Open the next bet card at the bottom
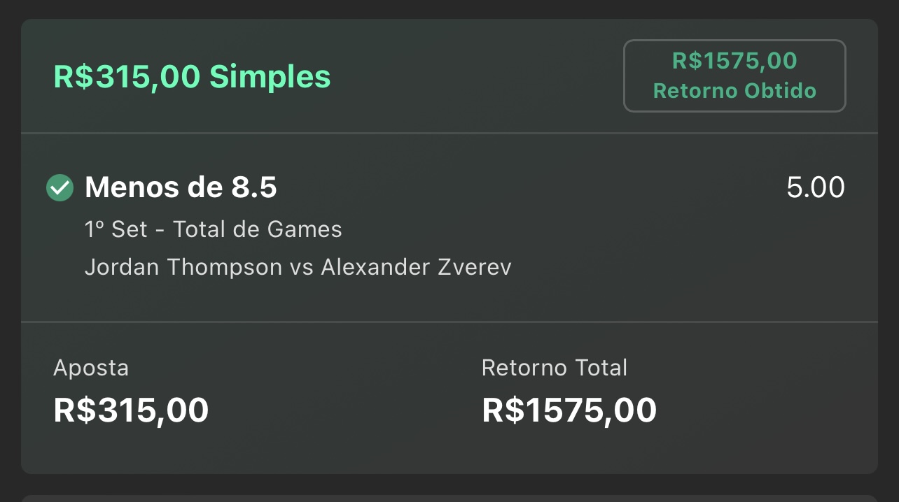 coord(449,497)
